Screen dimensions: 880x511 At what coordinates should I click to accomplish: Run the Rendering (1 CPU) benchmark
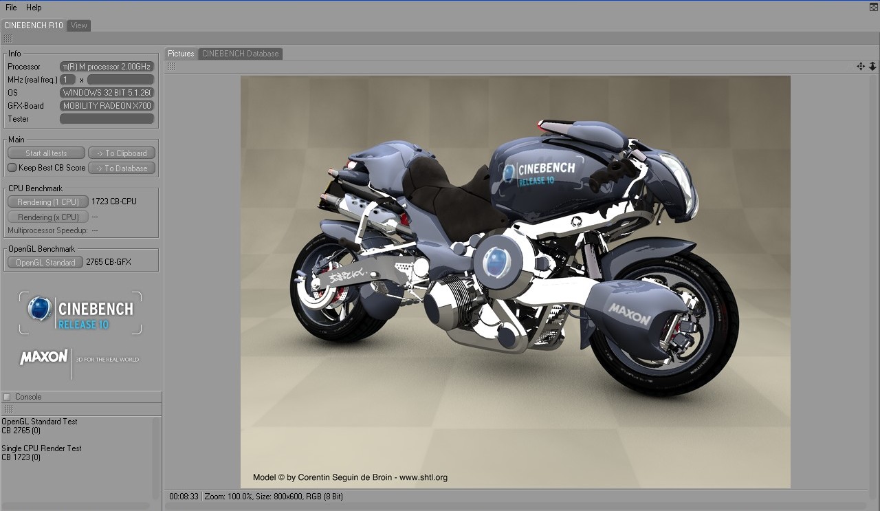tap(48, 202)
